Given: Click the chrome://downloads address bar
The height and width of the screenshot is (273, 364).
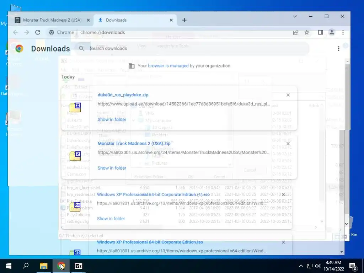Looking at the screenshot, I should (102, 32).
